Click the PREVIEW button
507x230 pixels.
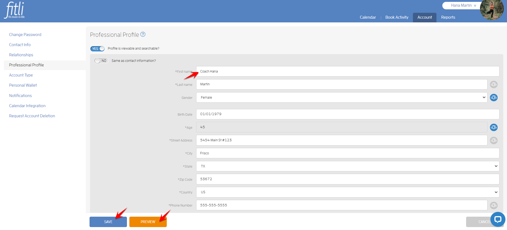tap(148, 222)
